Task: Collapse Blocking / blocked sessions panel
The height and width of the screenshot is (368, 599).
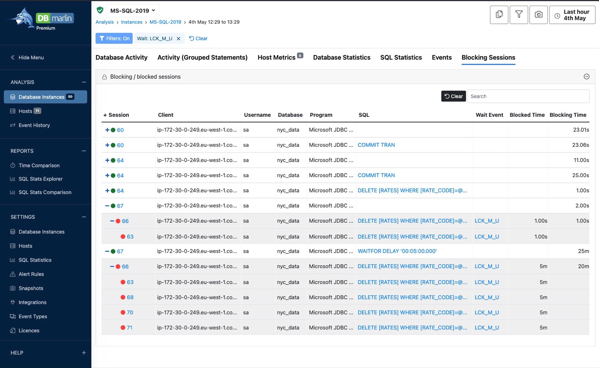Action: pyautogui.click(x=586, y=77)
